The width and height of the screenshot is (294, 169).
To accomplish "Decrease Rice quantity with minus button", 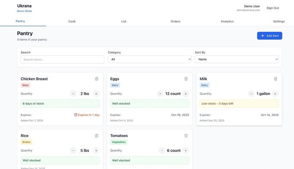I will click(x=73, y=150).
